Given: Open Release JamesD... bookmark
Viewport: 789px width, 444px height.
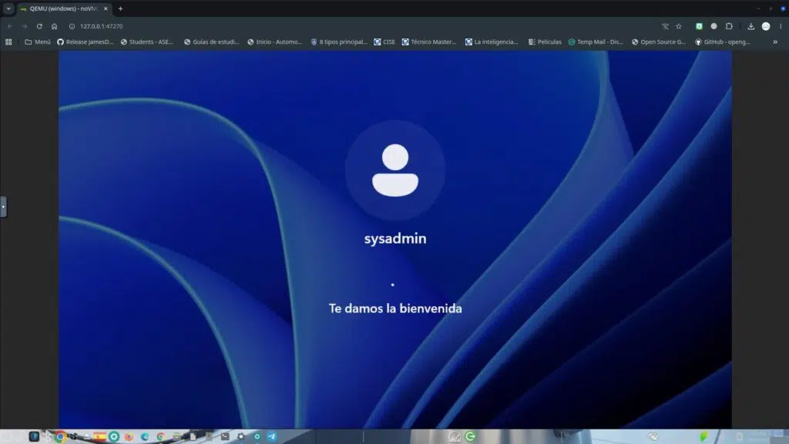Looking at the screenshot, I should 85,42.
